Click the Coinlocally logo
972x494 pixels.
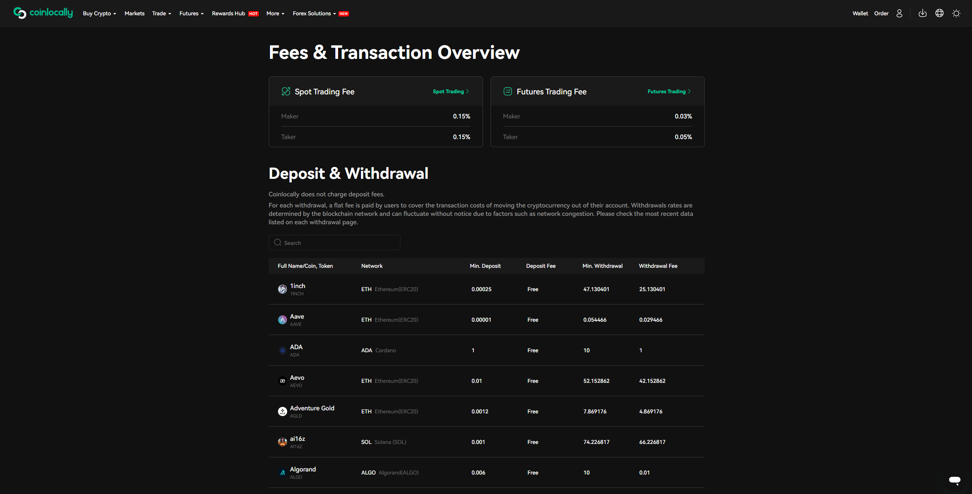point(43,13)
